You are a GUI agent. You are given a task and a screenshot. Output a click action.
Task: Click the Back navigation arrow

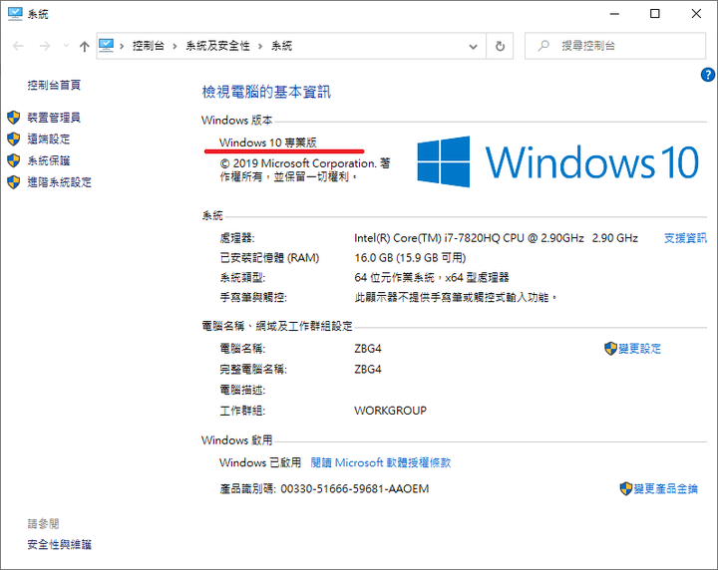click(x=18, y=46)
